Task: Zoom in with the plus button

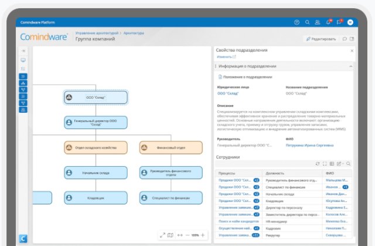Action: 203,235
